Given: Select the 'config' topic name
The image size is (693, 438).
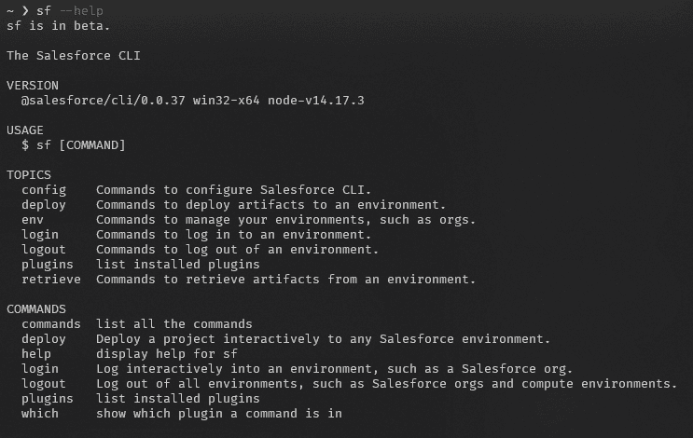Looking at the screenshot, I should (x=44, y=190).
